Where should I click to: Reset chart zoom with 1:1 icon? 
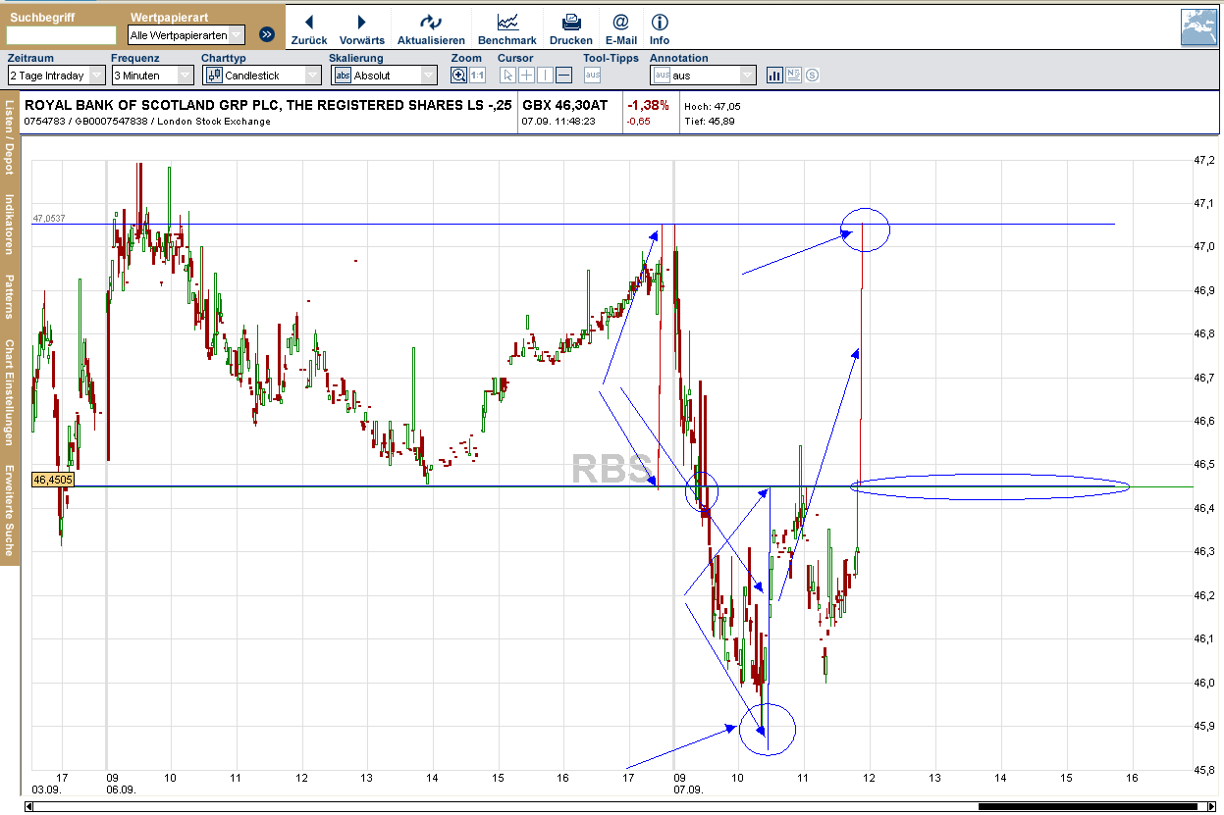475,74
